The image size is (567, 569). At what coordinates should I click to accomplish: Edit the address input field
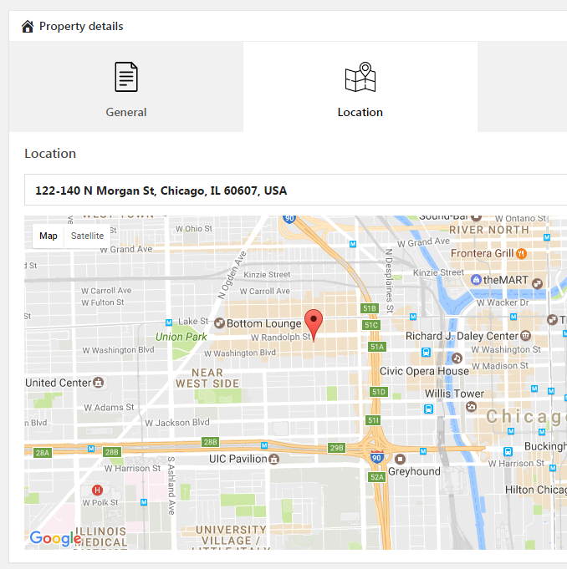click(x=295, y=191)
